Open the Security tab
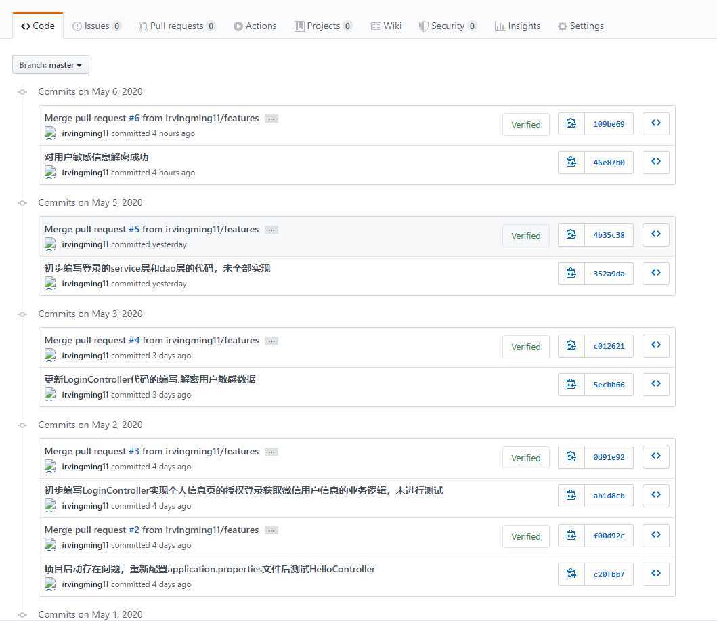717x621 pixels. (448, 26)
